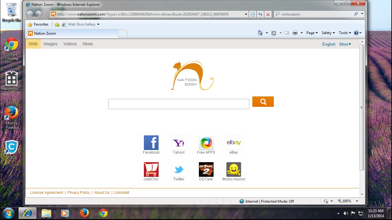This screenshot has height=220, width=392.
Task: Click the RSS feeds toolbar icon
Action: point(274,33)
